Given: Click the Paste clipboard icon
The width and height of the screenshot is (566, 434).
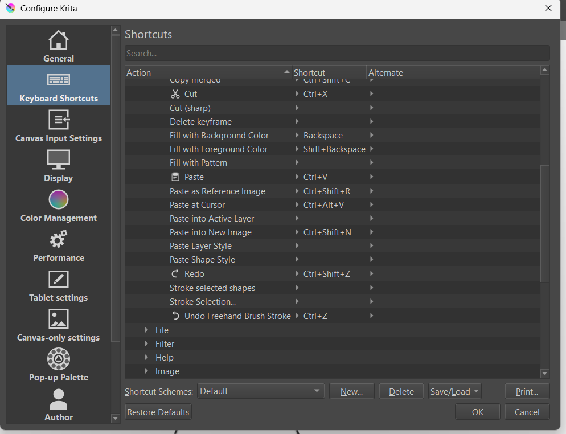Looking at the screenshot, I should [x=175, y=177].
